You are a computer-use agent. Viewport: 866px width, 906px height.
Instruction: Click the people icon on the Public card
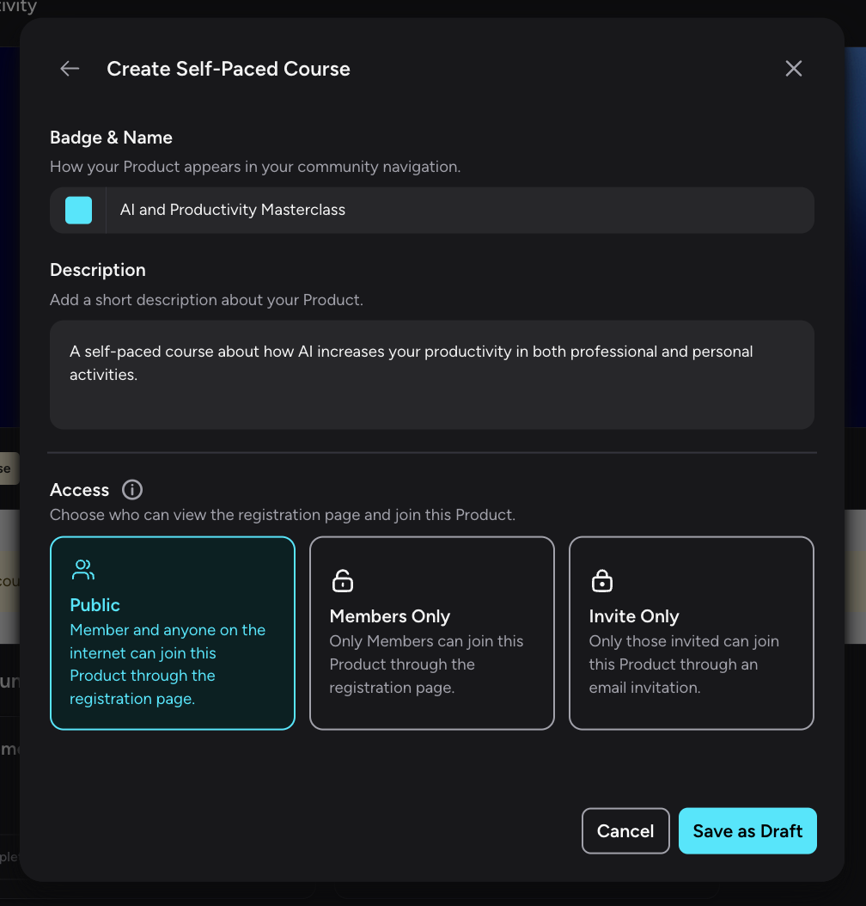(82, 569)
